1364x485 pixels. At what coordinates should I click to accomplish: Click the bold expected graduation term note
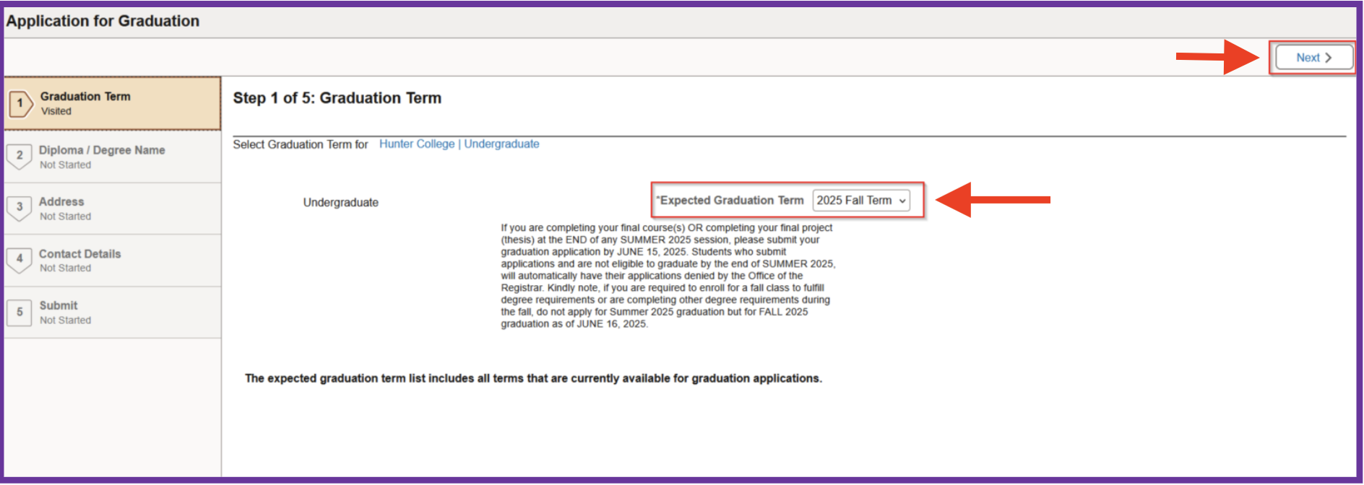(533, 378)
